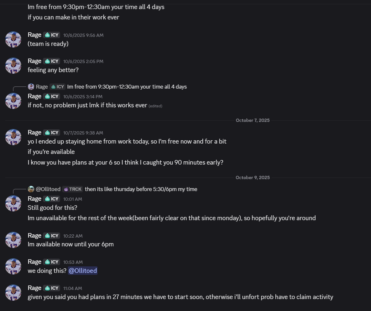Click @Ollitoed name in the reply preview
The image size is (371, 311).
[x=48, y=189]
